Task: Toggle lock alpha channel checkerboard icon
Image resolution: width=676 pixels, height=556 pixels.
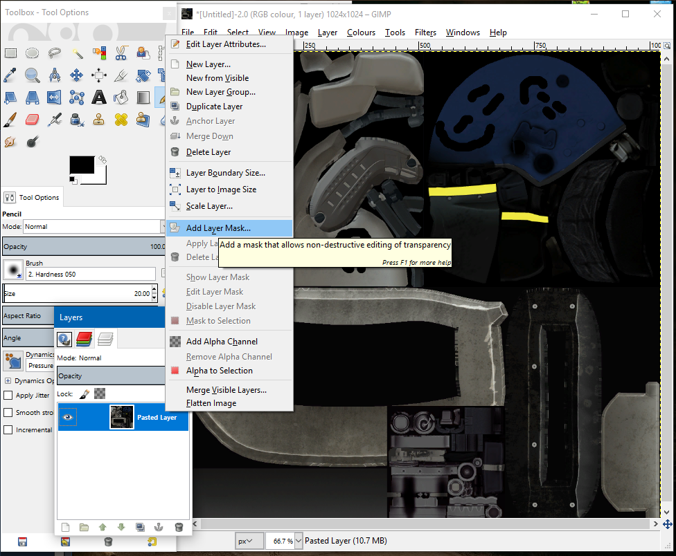Action: pos(100,393)
